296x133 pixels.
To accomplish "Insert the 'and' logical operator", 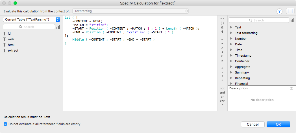I will pos(222,92).
